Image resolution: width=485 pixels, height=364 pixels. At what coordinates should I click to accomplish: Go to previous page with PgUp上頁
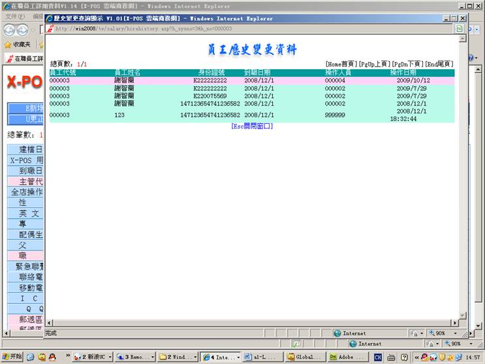coord(375,65)
